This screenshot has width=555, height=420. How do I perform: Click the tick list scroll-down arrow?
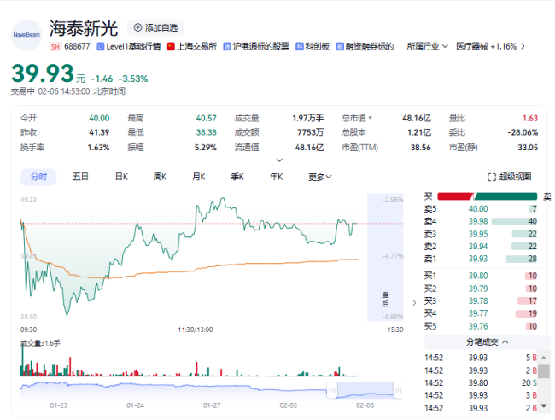544,405
